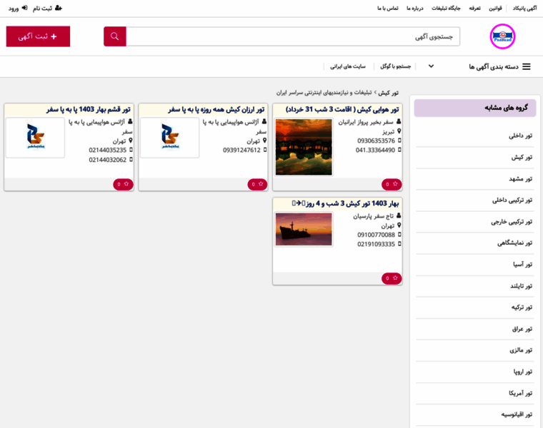Click the person icon next to تاج سفر پارسیان
The height and width of the screenshot is (428, 543).
click(399, 215)
